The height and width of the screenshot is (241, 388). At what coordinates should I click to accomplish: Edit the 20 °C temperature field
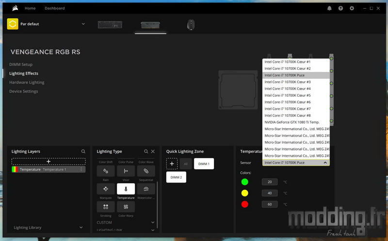pyautogui.click(x=270, y=182)
